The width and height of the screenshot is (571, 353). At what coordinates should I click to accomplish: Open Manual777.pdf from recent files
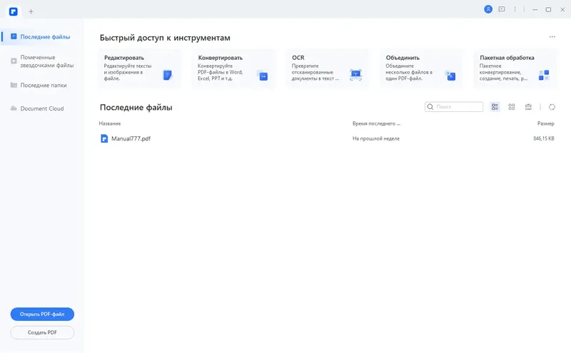click(131, 138)
